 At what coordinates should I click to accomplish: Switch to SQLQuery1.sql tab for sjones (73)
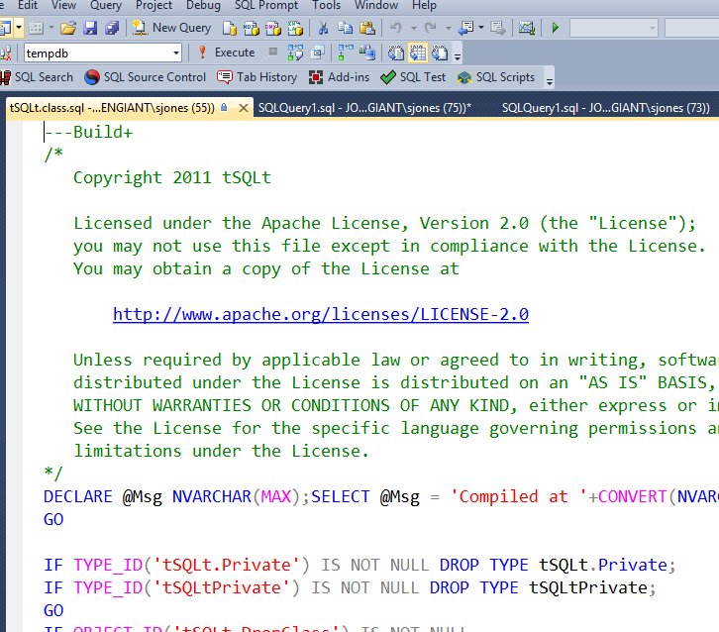[606, 108]
